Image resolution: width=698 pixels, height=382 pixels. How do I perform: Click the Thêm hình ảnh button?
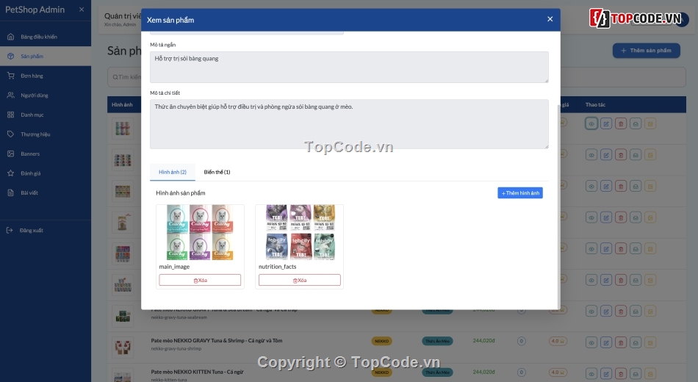tap(520, 192)
